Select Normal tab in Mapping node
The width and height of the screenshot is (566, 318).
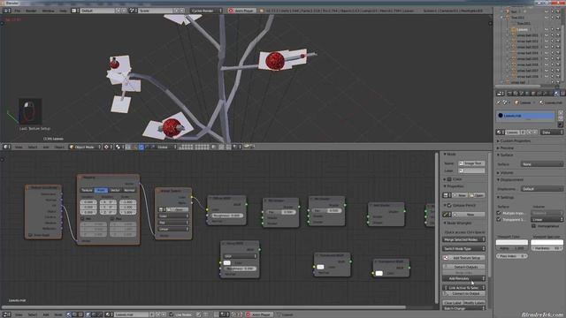click(129, 190)
